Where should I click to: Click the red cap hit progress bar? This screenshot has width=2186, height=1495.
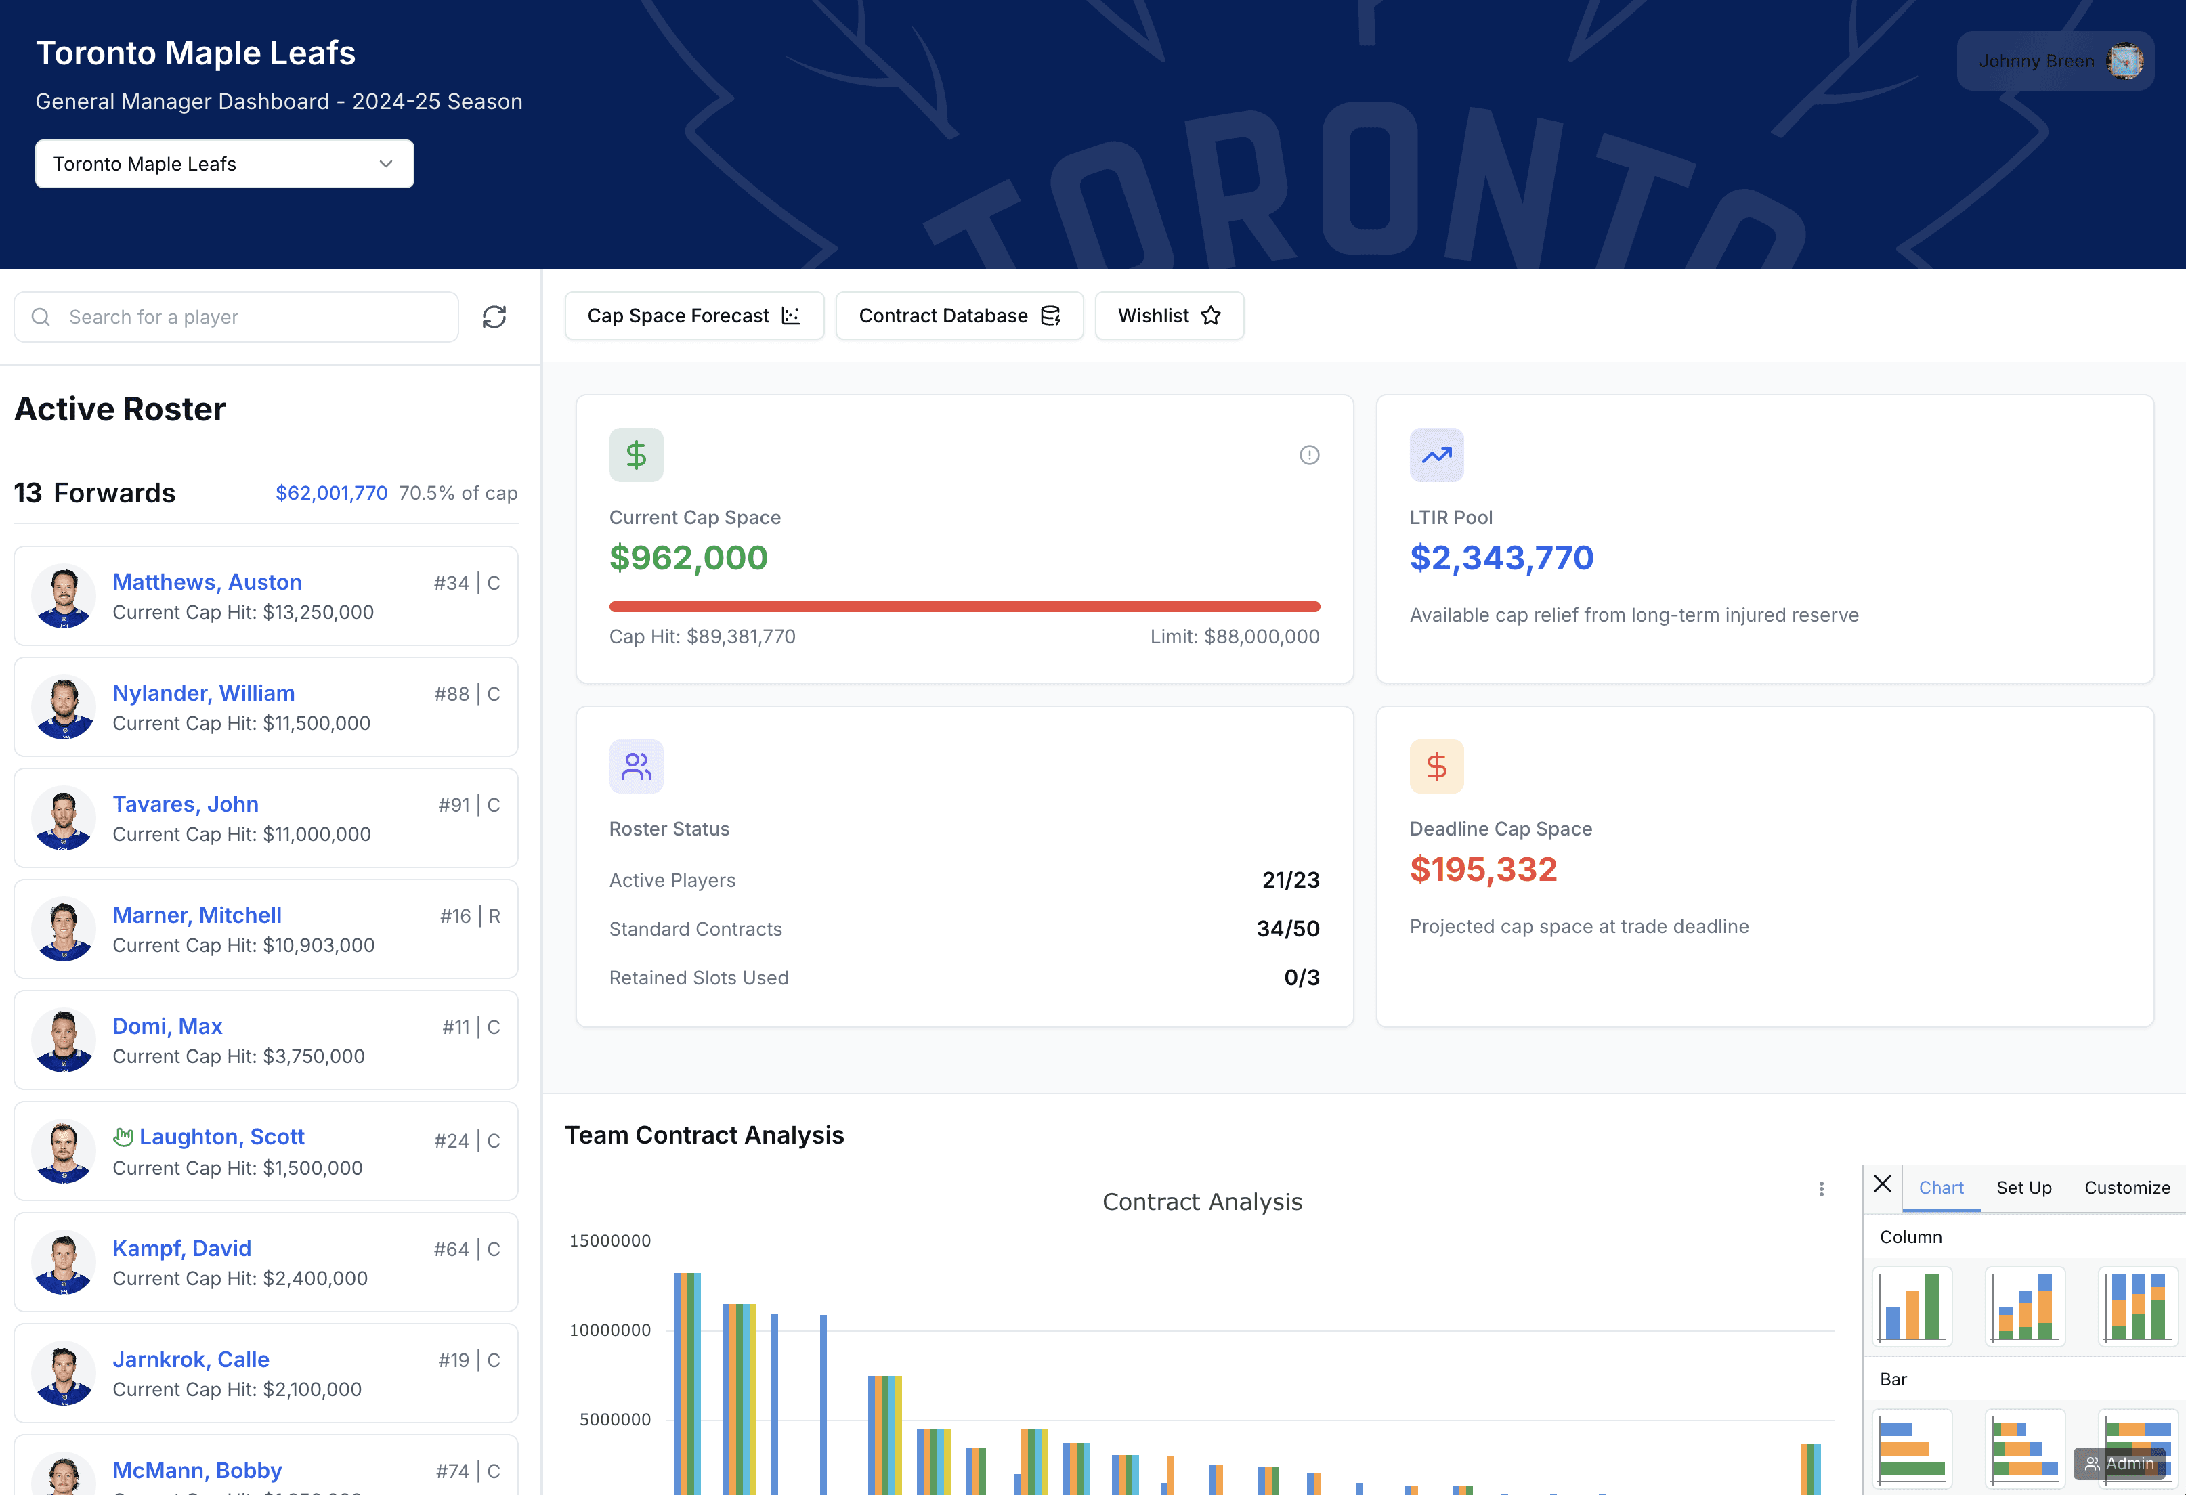tap(964, 607)
